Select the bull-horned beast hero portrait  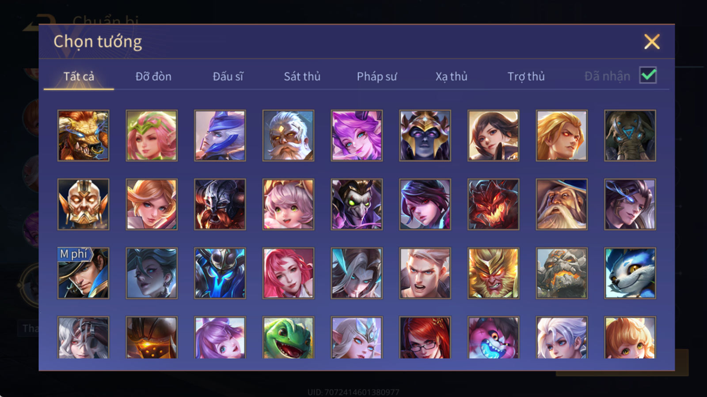click(x=83, y=135)
